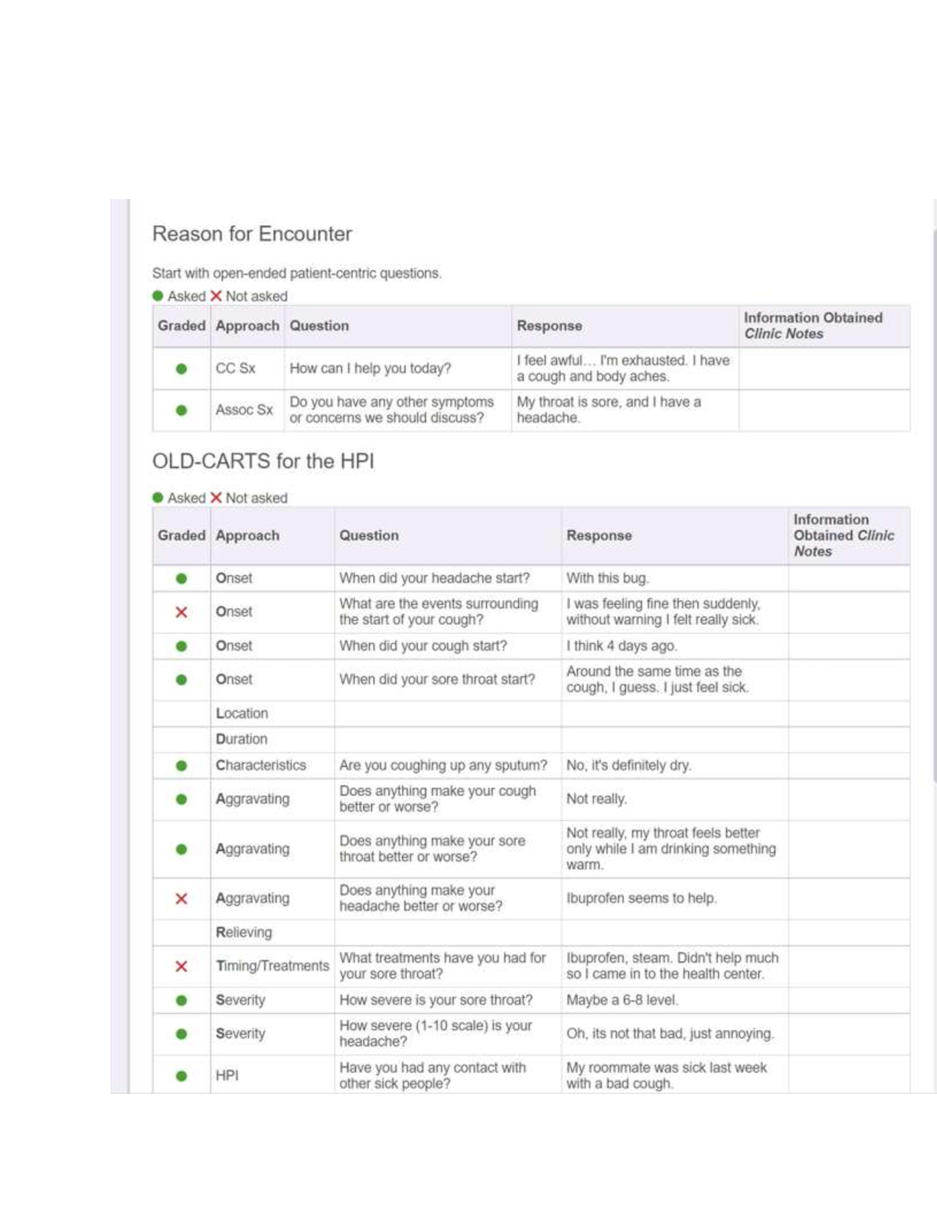Click the 'Reason for Encounter' heading
The image size is (937, 1213).
(x=252, y=234)
